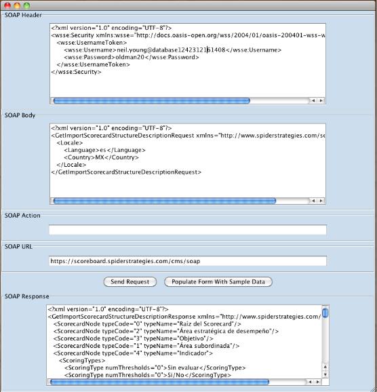Click the closing /GetImportScorecardStructureDescriptionRequest line

(126, 172)
